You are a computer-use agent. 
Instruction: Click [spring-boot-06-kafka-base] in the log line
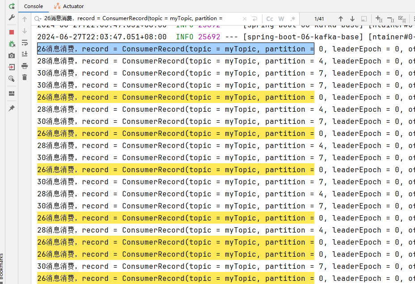coord(303,37)
